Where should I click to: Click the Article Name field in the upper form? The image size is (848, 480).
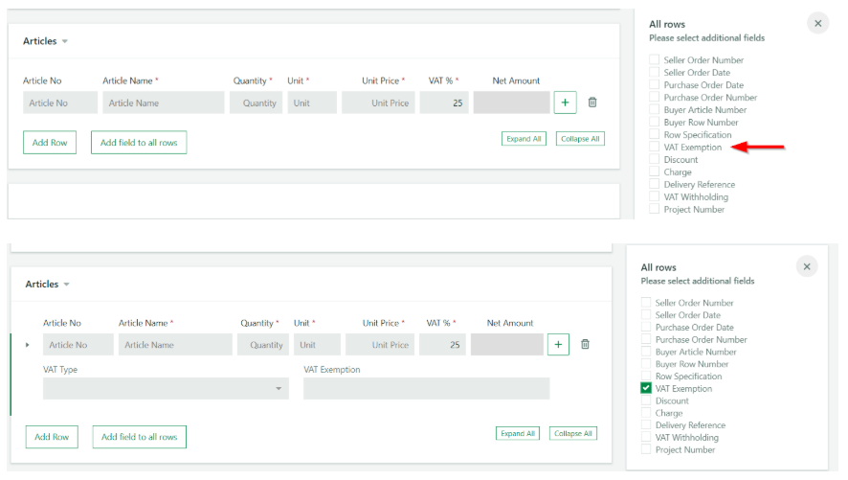coord(163,103)
